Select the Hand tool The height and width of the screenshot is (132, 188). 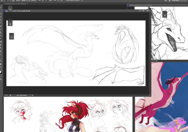click(1, 64)
